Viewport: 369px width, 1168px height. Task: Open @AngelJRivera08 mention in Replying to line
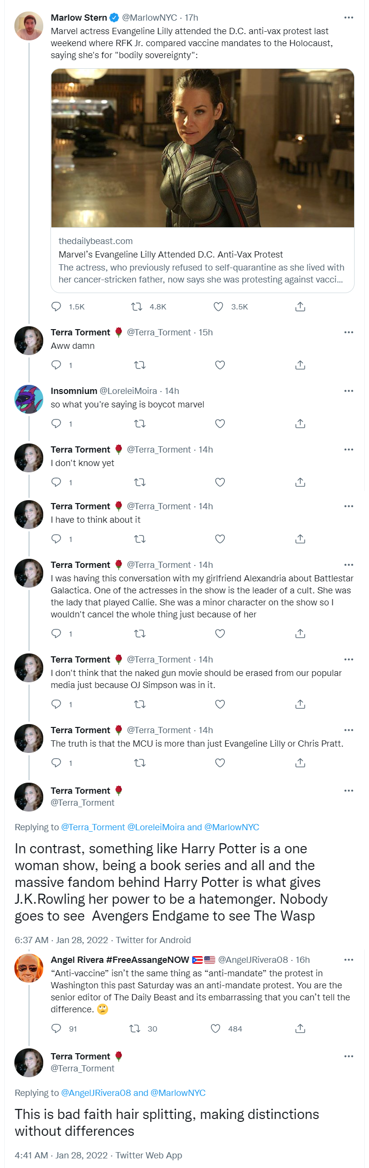click(x=96, y=1093)
